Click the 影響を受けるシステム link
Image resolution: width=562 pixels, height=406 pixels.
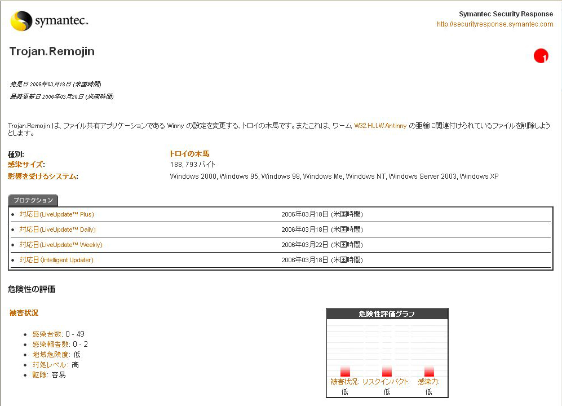[x=42, y=176]
